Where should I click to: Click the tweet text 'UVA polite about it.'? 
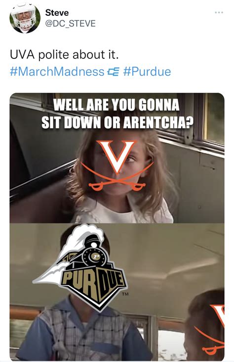[64, 54]
